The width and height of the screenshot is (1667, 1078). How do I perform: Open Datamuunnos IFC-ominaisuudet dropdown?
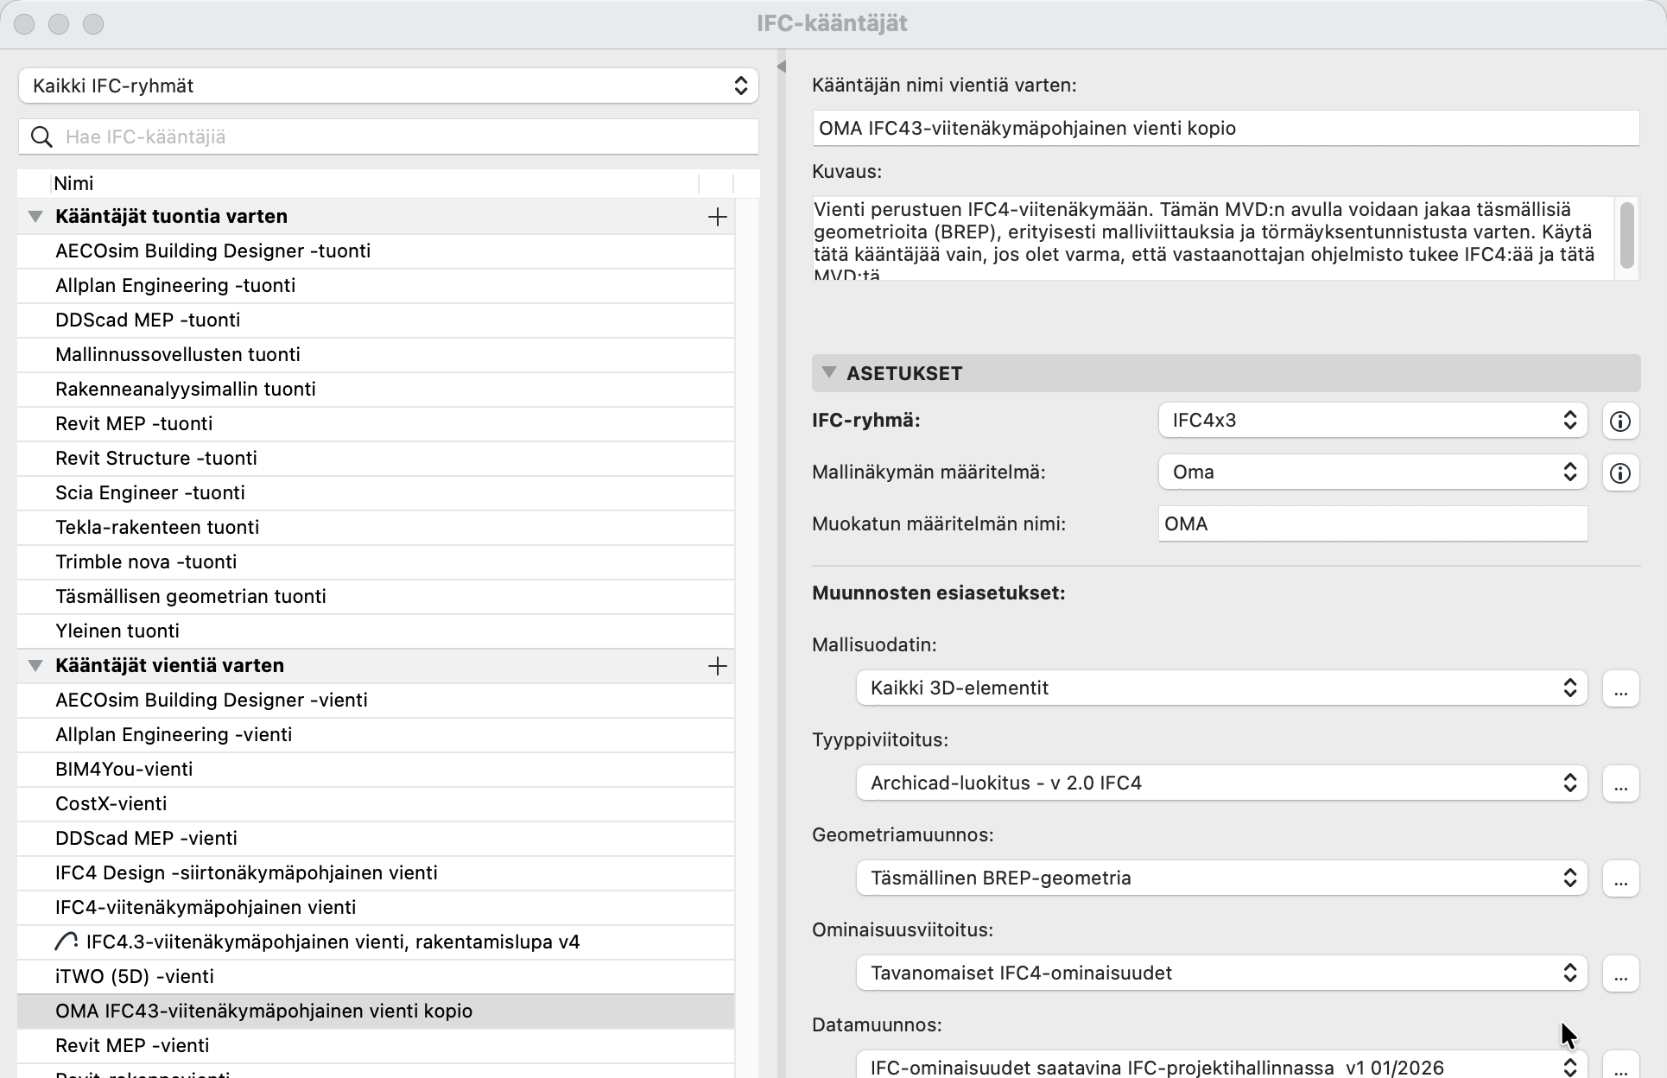click(1221, 1066)
